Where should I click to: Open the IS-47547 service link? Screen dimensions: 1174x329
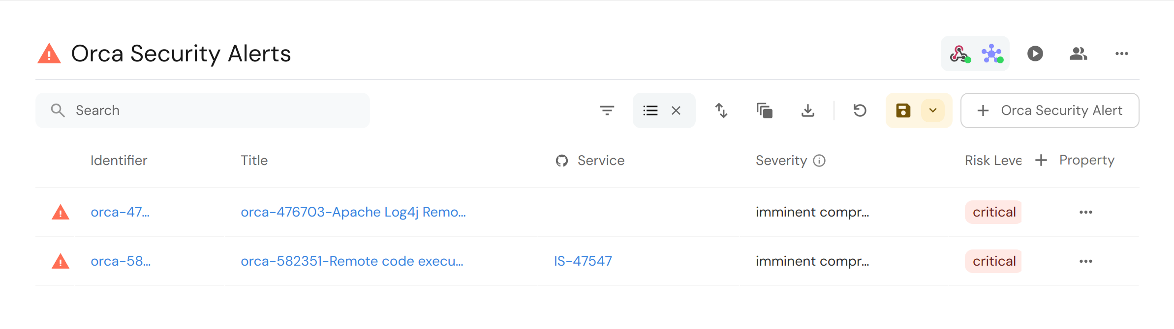[x=583, y=261]
